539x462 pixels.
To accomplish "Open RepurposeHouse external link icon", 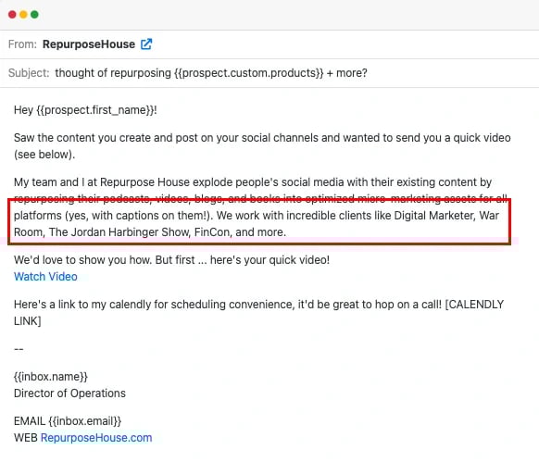I will click(x=146, y=44).
